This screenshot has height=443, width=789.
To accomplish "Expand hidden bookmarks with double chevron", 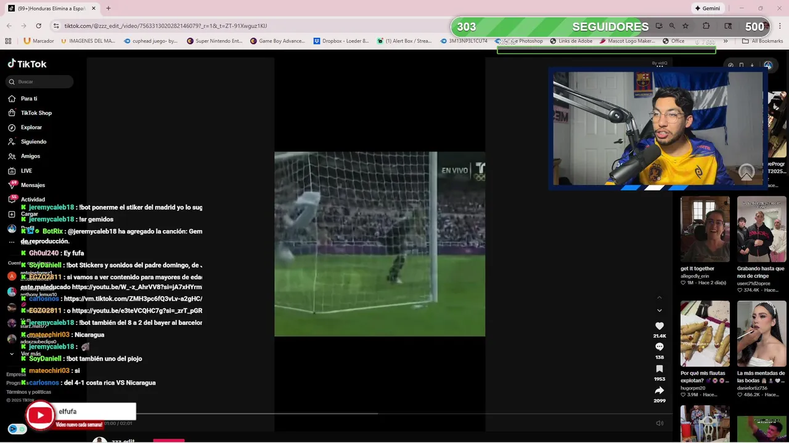I will [x=726, y=41].
